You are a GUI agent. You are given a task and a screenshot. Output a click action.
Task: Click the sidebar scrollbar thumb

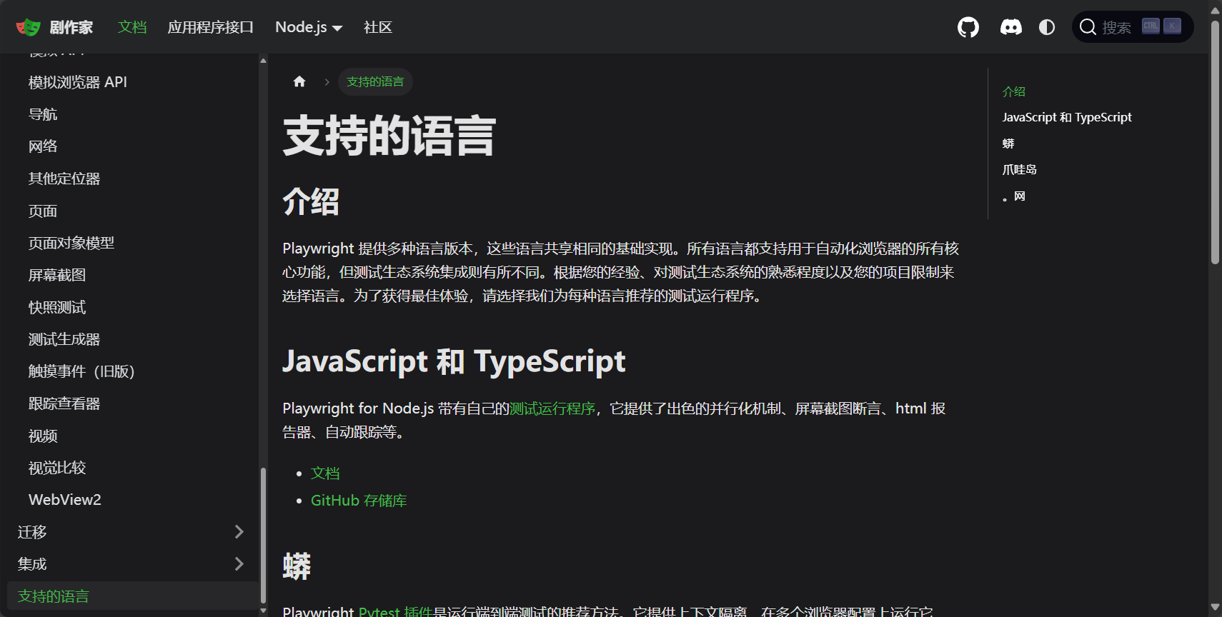pyautogui.click(x=263, y=536)
